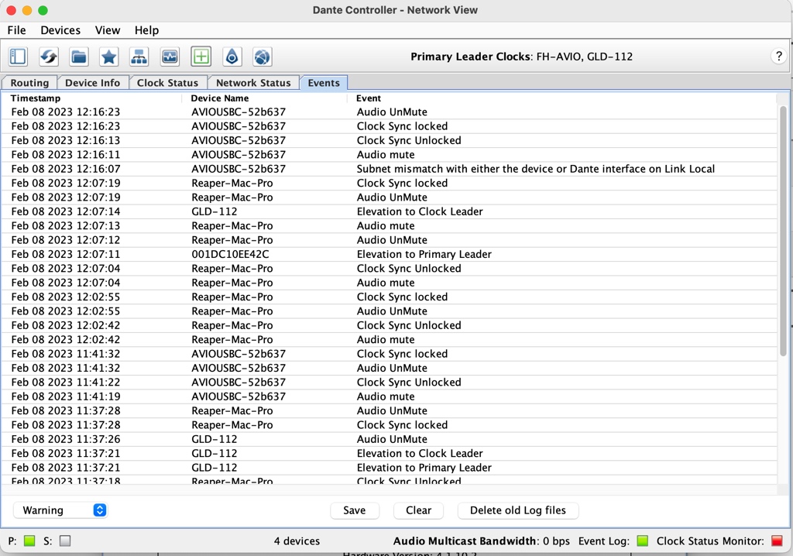Switch to the Clock Status tab
The image size is (793, 556).
coord(167,83)
